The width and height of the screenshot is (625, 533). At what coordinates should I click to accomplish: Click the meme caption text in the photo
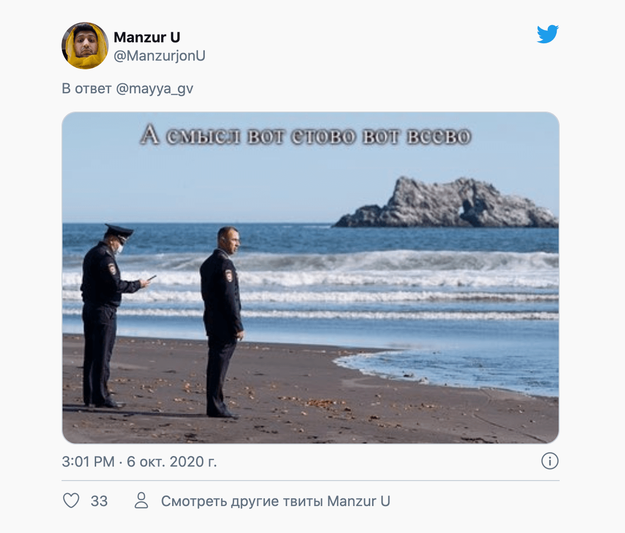pyautogui.click(x=306, y=135)
